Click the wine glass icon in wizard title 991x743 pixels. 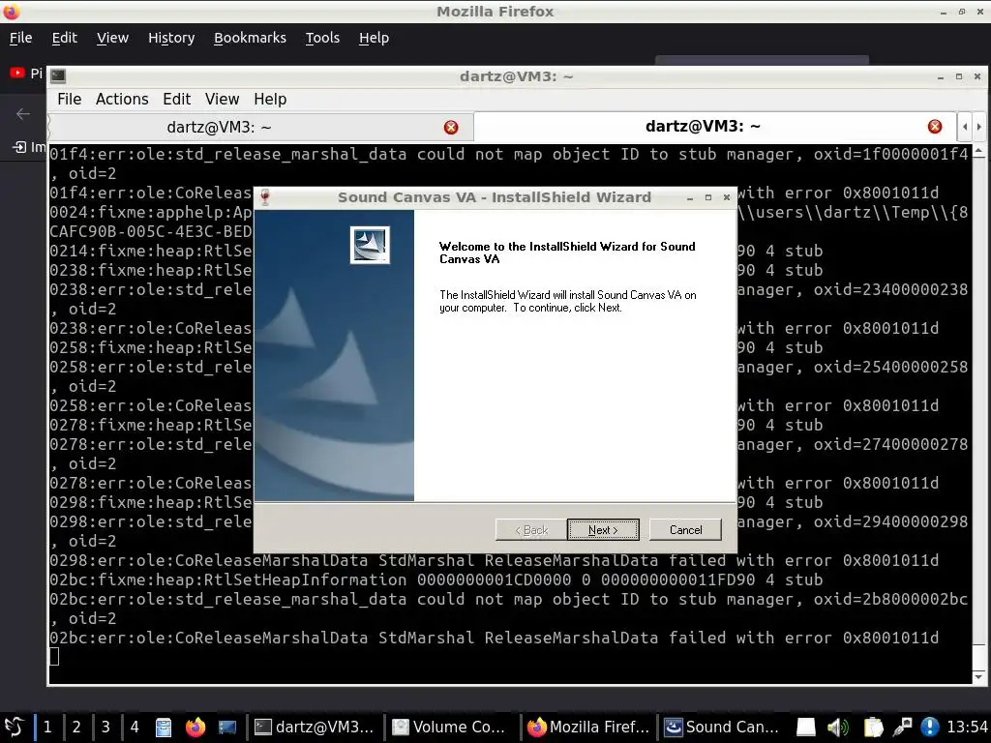pyautogui.click(x=265, y=197)
